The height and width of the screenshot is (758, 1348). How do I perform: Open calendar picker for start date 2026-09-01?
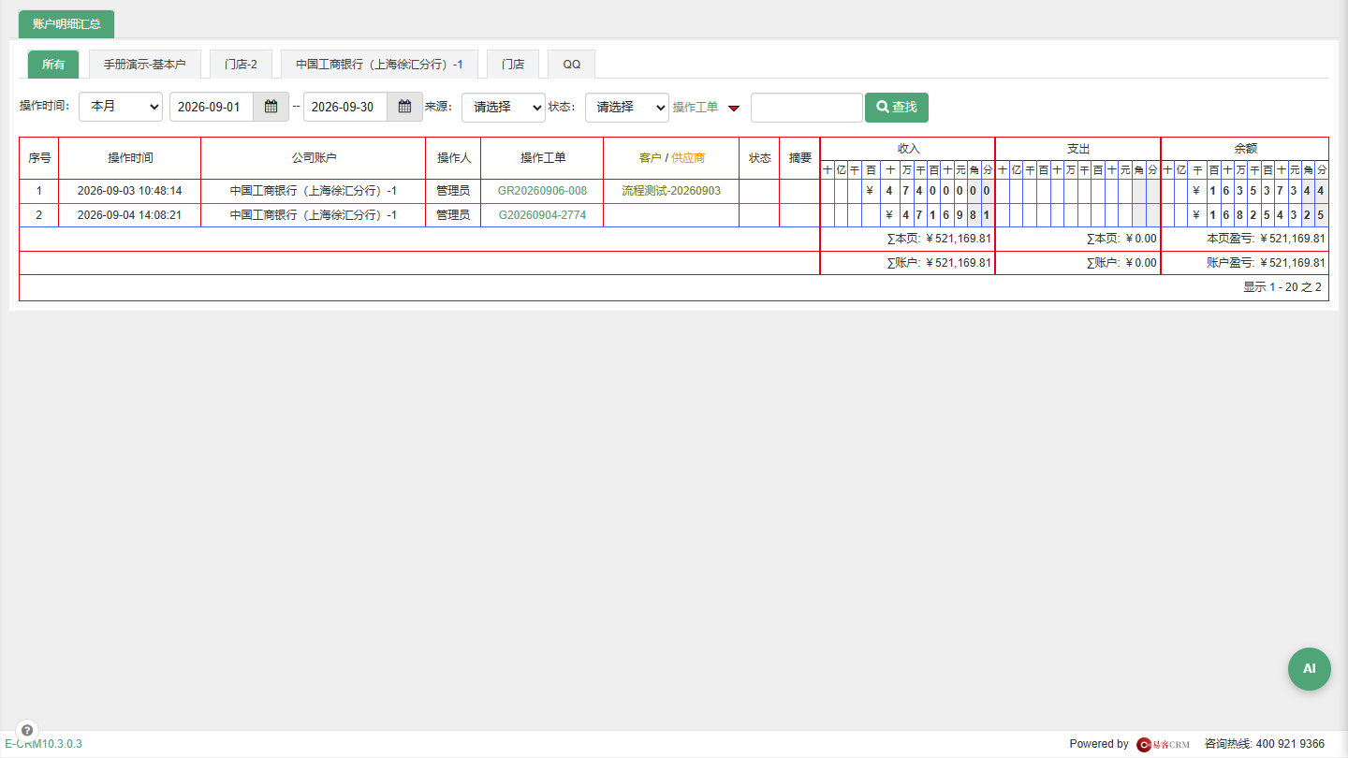pyautogui.click(x=271, y=107)
